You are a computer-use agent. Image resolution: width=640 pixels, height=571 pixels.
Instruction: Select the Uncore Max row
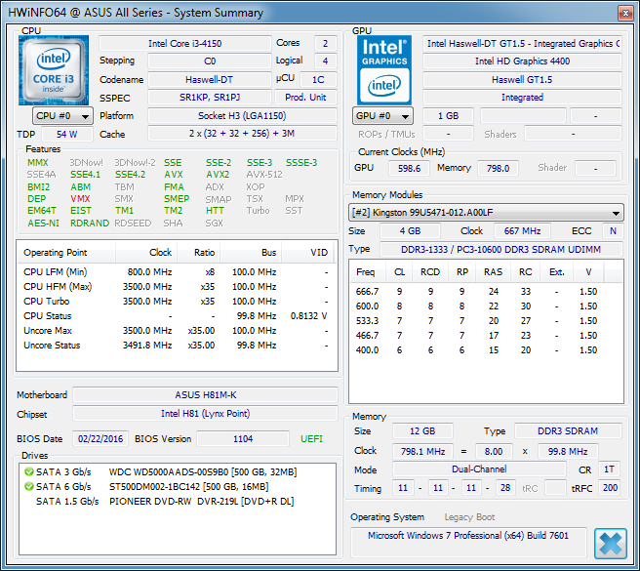[177, 331]
